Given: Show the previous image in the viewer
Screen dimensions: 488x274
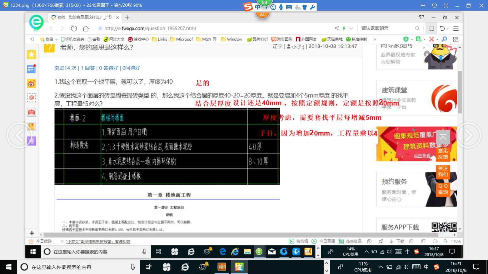Looking at the screenshot, I should point(20,136).
